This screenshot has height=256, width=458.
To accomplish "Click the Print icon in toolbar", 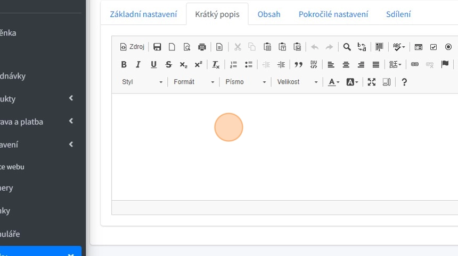I will point(202,47).
